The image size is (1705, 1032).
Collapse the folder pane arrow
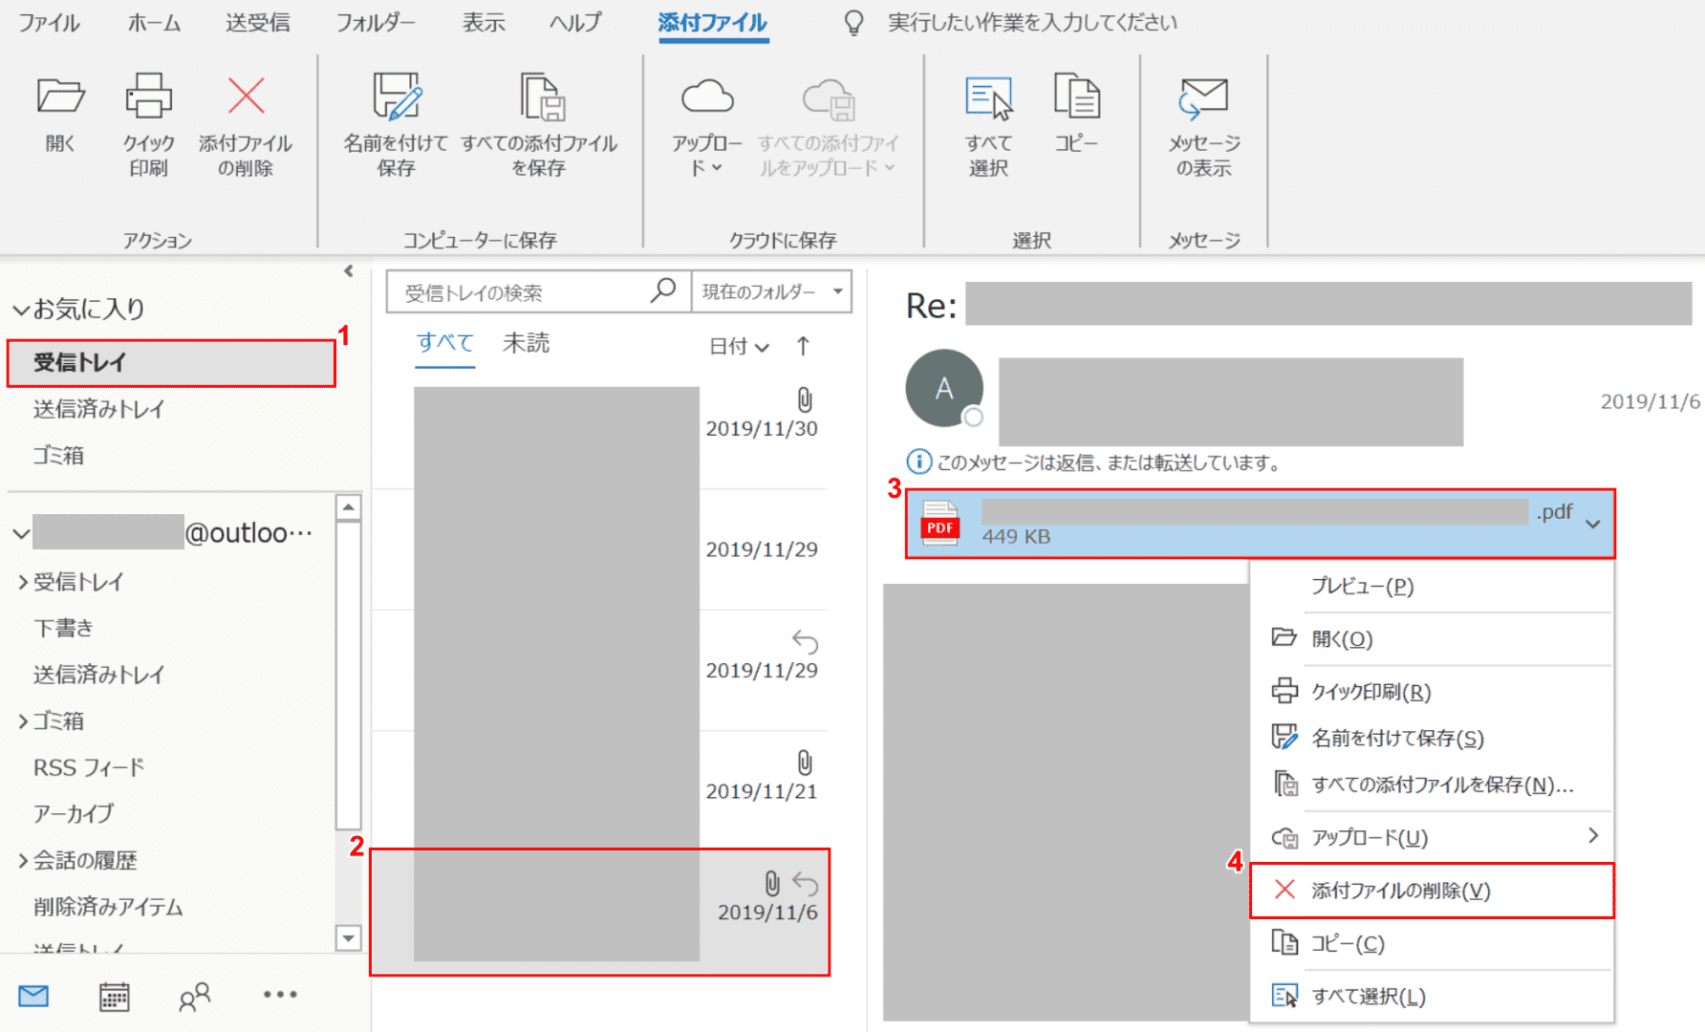click(x=349, y=271)
